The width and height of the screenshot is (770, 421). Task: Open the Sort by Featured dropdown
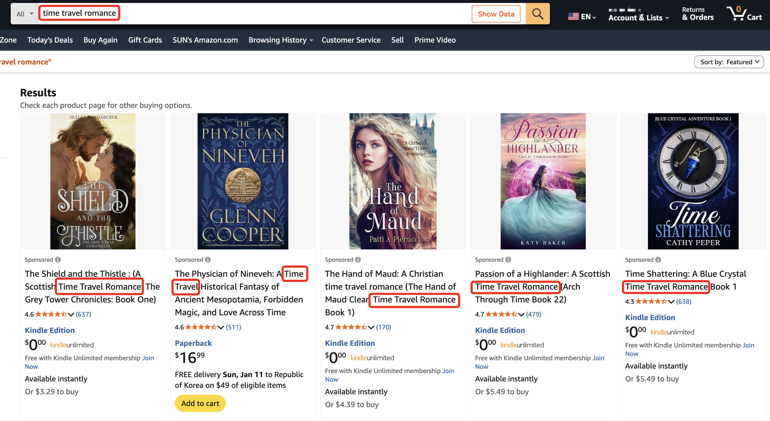click(728, 62)
